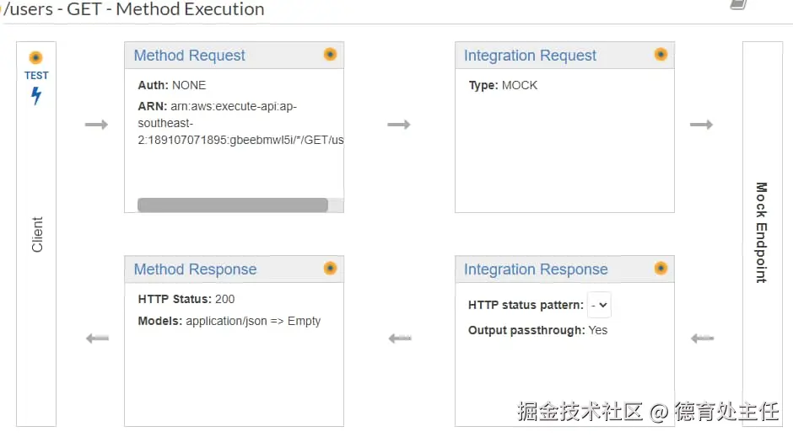793x437 pixels.
Task: Click the Method Request horizontal scrollbar
Action: point(233,205)
